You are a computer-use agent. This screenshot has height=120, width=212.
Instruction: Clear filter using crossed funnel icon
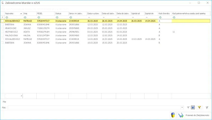(207, 108)
